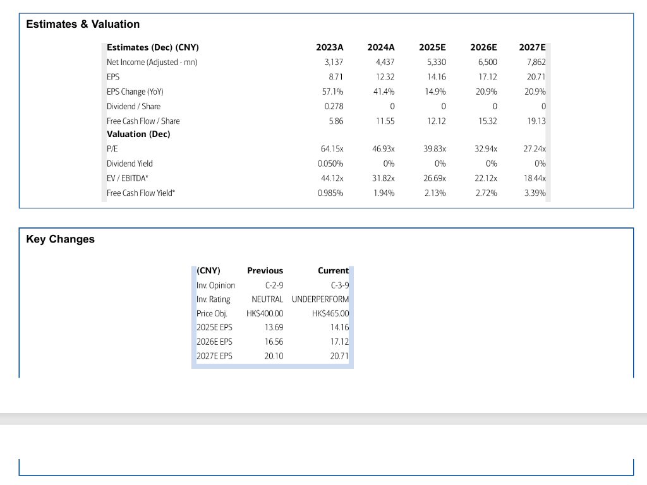Image resolution: width=647 pixels, height=485 pixels.
Task: Select the 2025E column header
Action: (x=432, y=47)
